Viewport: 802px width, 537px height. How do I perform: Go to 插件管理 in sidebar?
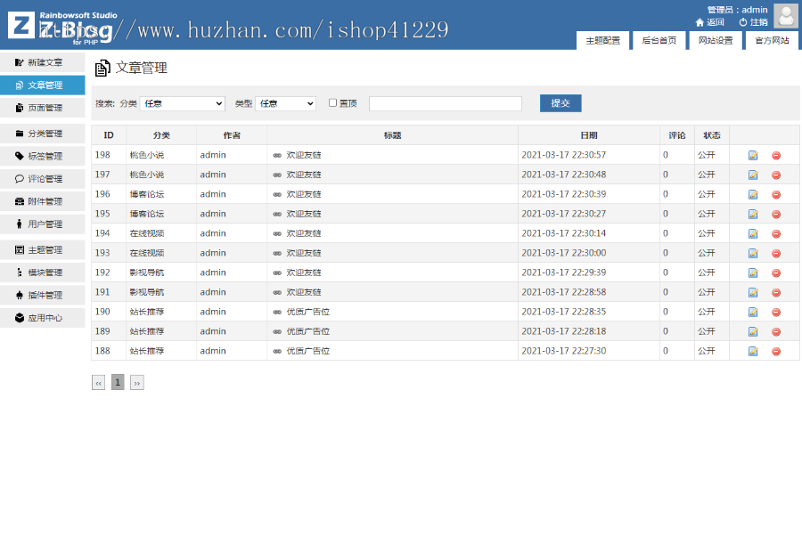[43, 295]
